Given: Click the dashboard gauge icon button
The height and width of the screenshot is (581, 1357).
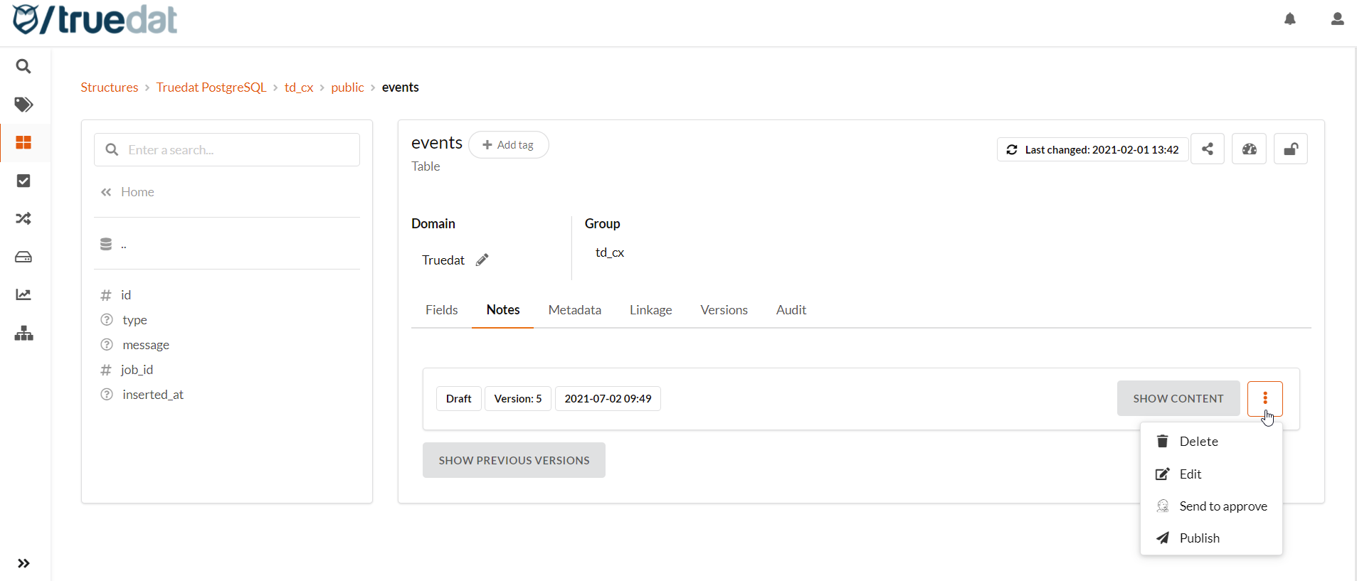Looking at the screenshot, I should 1249,149.
